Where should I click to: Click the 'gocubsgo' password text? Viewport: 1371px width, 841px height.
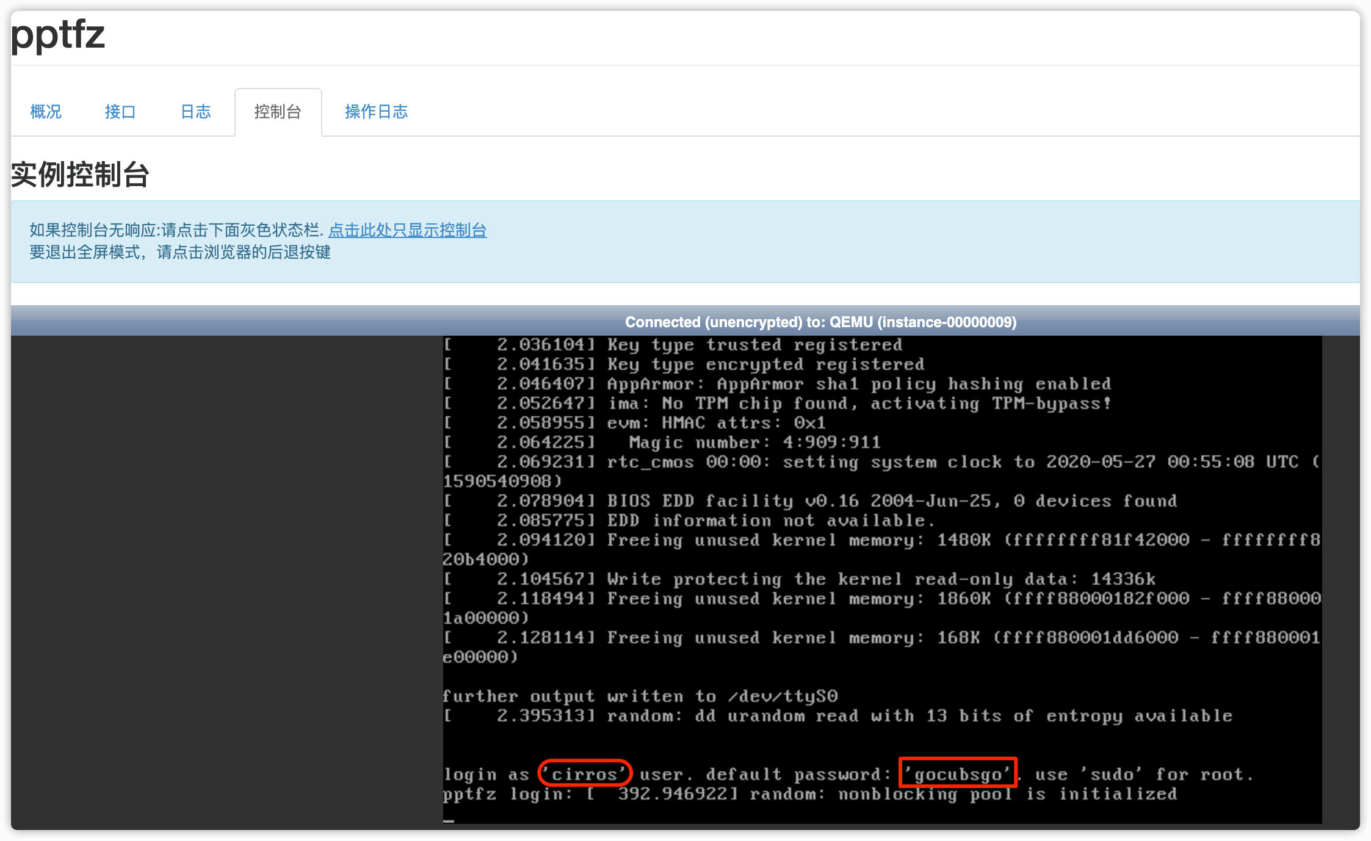pyautogui.click(x=958, y=774)
